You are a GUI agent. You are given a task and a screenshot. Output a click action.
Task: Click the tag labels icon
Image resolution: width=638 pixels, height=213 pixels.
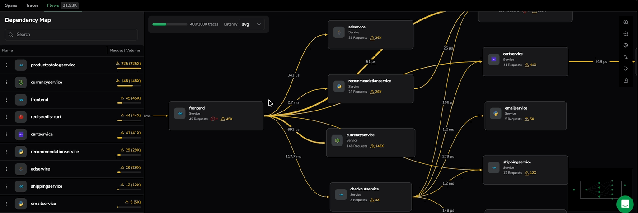(626, 69)
